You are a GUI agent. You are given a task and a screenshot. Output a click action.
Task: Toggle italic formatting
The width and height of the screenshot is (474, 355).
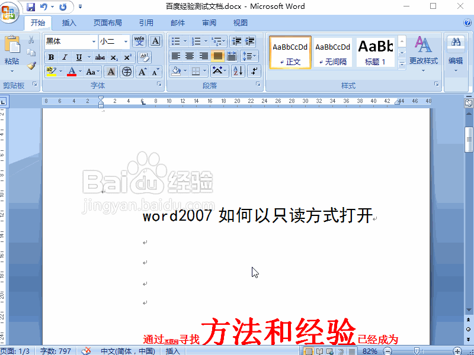[65, 57]
